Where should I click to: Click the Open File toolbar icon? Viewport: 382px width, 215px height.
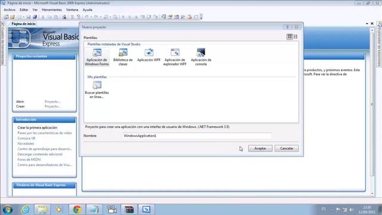(13, 17)
